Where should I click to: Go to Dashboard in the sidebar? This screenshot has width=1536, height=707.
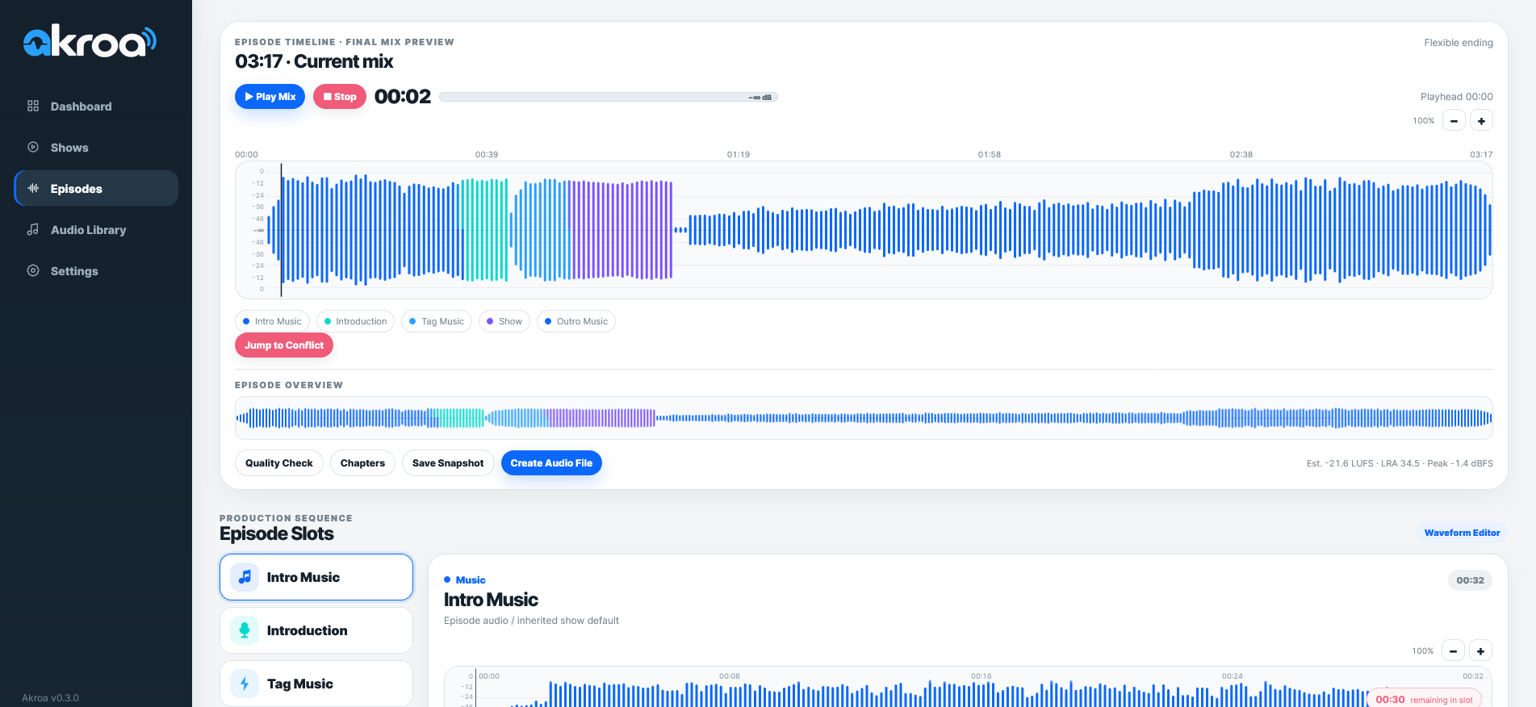(96, 106)
